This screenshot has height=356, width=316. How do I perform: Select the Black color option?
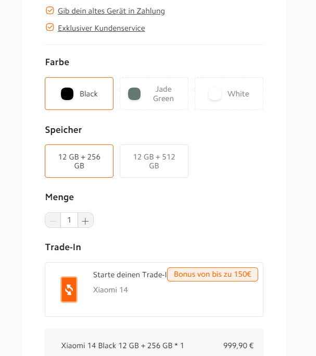click(79, 94)
